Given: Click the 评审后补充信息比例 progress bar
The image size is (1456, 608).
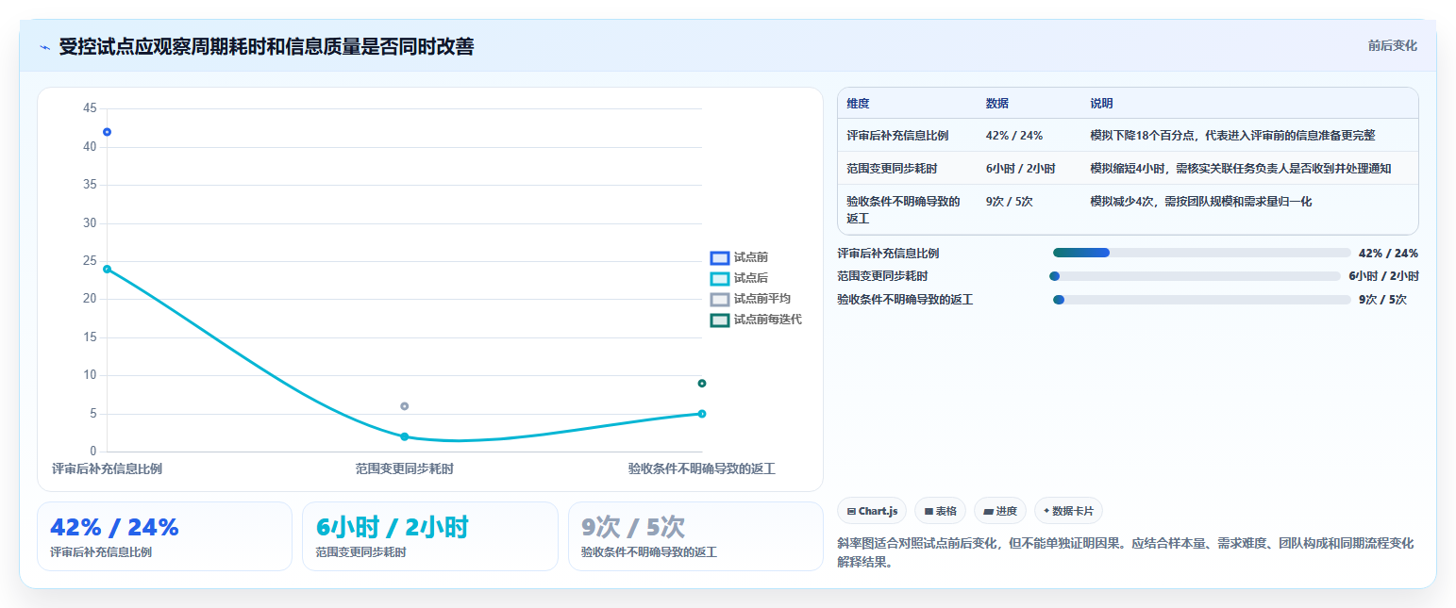Looking at the screenshot, I should pyautogui.click(x=1202, y=253).
